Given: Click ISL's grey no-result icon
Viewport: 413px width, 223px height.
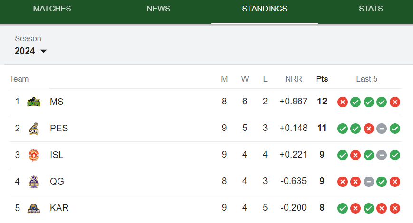Looking at the screenshot, I should (382, 155).
